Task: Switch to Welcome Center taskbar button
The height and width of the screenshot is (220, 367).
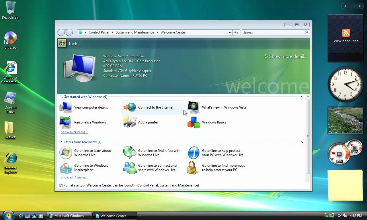Action: [115, 216]
